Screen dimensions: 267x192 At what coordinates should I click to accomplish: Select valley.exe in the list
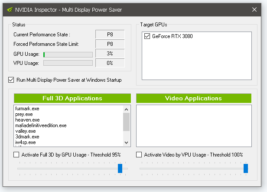coord(26,131)
